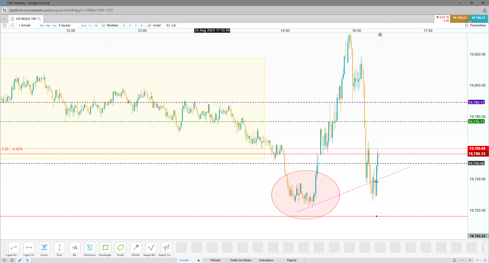Select the Fibonacci drawing tool
This screenshot has height=263, width=489.
90,247
